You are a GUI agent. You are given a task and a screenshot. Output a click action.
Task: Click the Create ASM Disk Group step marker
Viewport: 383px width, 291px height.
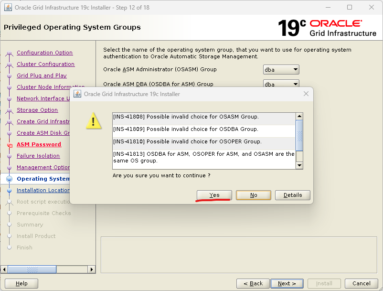pyautogui.click(x=9, y=133)
